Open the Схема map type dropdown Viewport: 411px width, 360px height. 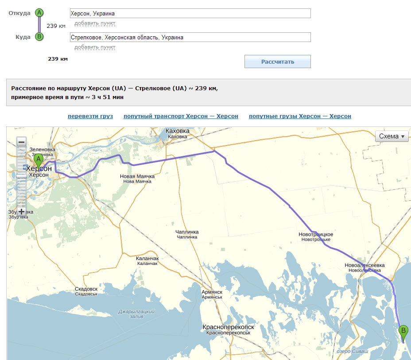(392, 136)
